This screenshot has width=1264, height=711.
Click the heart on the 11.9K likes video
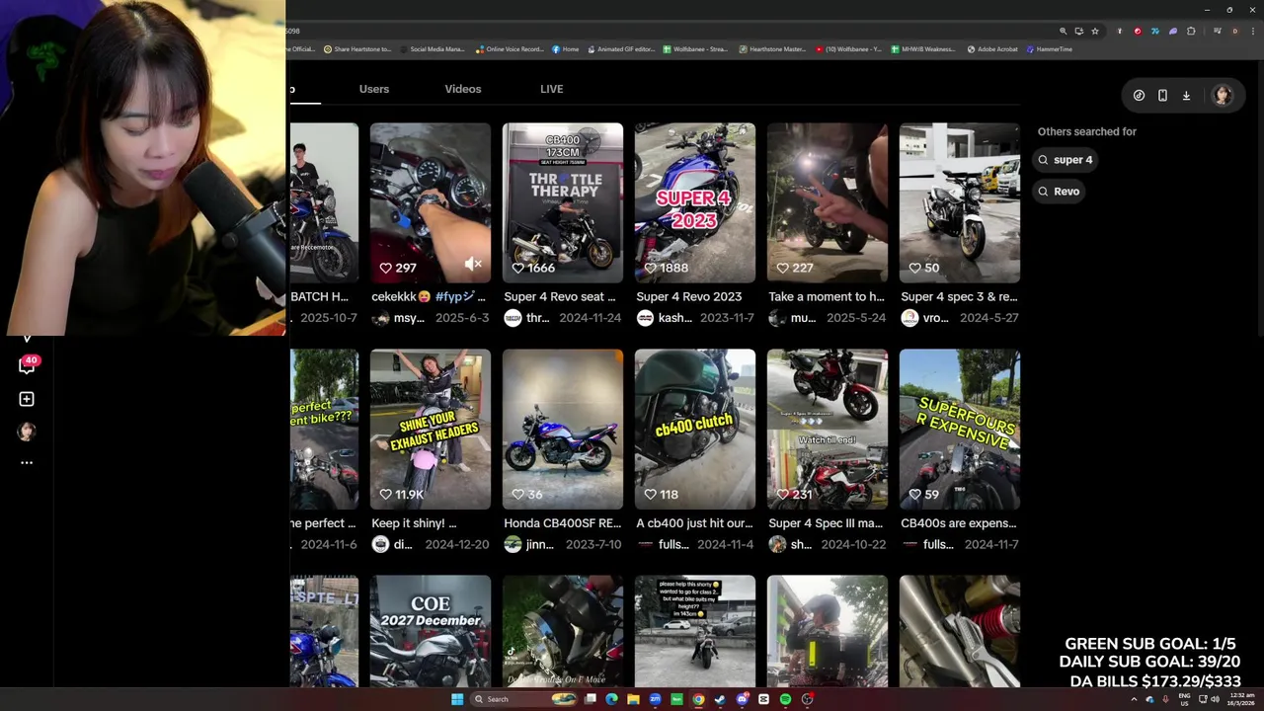pos(386,494)
